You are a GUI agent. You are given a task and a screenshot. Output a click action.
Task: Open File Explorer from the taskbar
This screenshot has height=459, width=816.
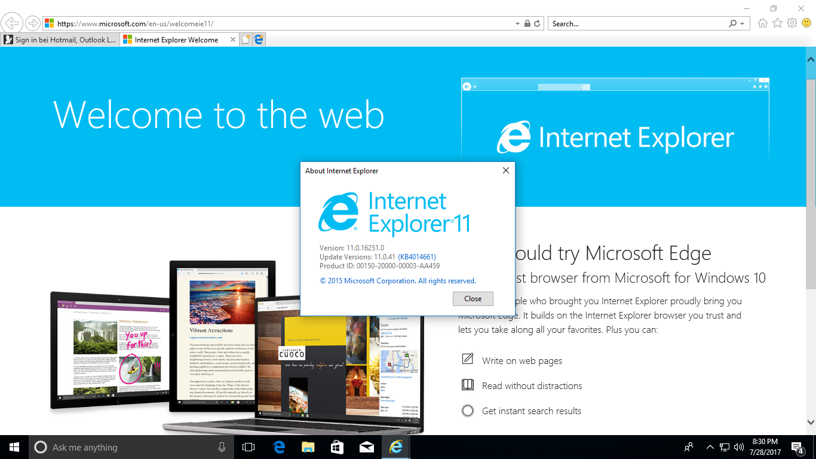[x=308, y=447]
